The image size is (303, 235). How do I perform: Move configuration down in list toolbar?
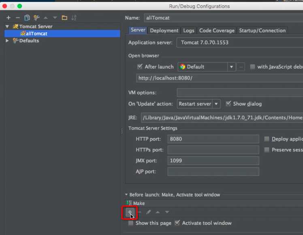(55, 18)
